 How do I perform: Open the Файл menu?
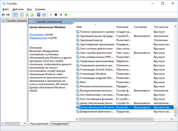(6, 9)
